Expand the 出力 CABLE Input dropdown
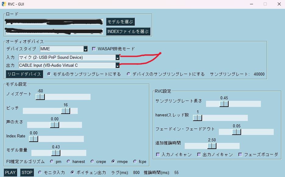 click(117, 65)
